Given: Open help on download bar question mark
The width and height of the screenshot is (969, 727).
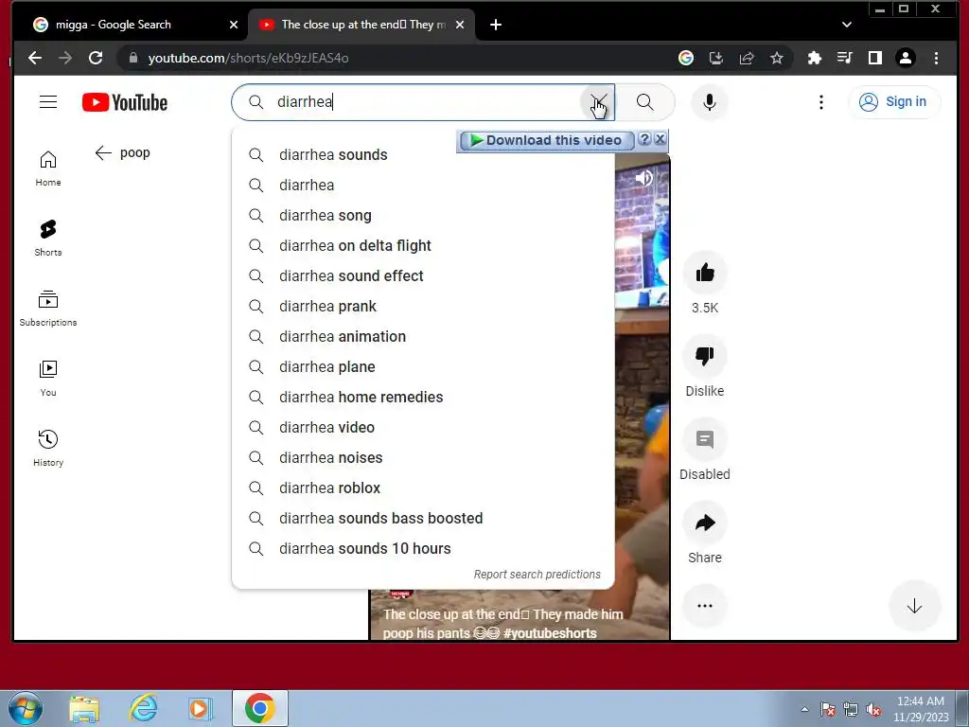Looking at the screenshot, I should click(x=643, y=139).
